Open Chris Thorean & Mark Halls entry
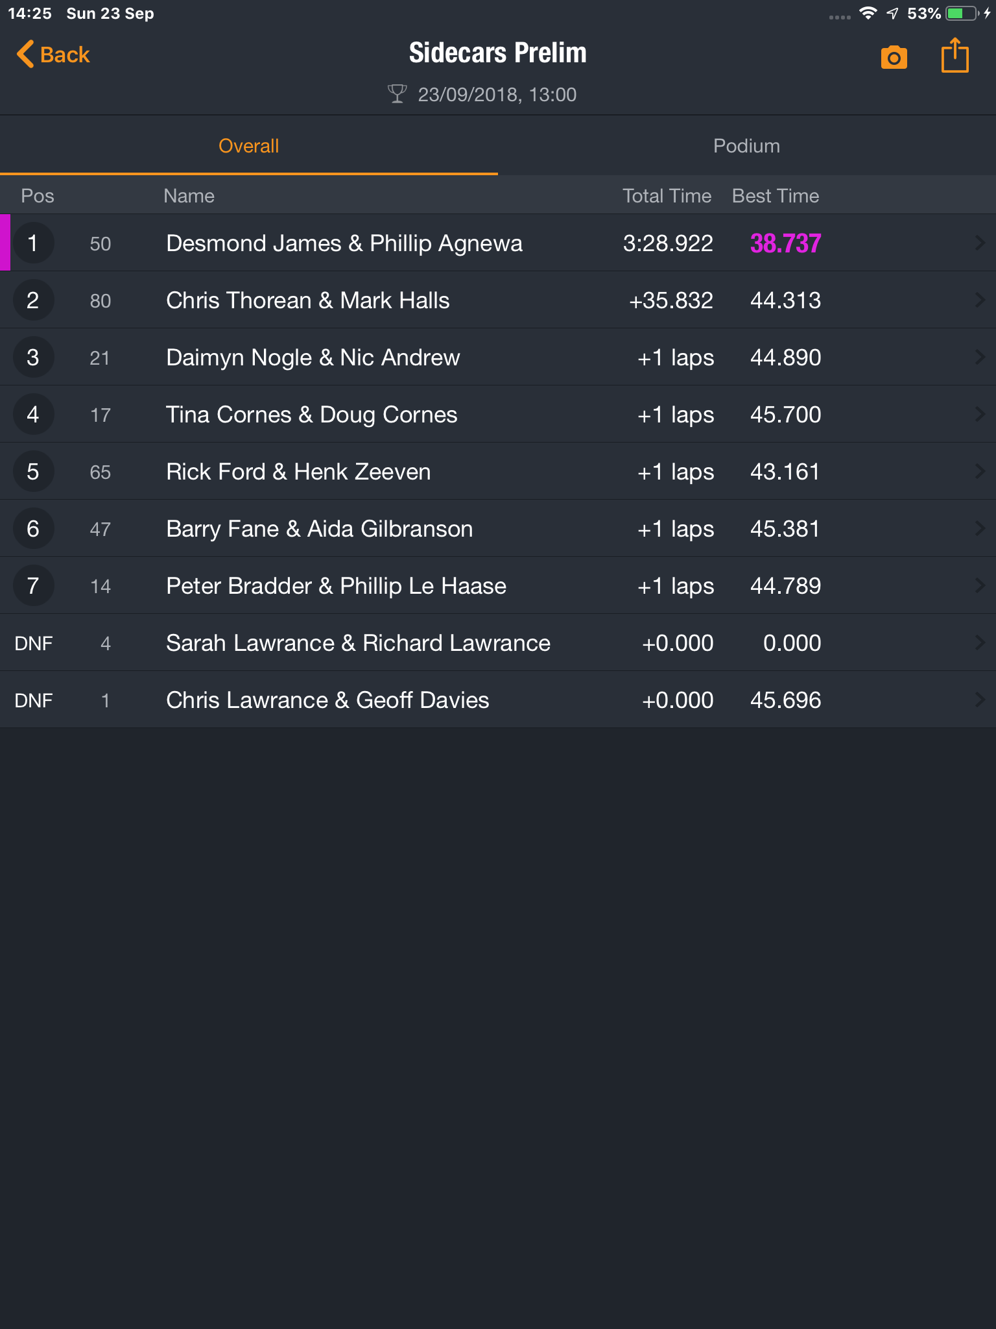The height and width of the screenshot is (1329, 996). 498,300
